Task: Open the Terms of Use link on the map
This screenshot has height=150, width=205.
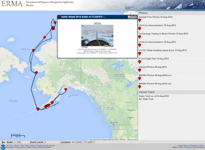Action: tap(132, 139)
